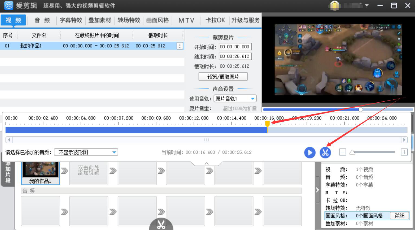Collapse the info panel with side arrow

pos(318,190)
